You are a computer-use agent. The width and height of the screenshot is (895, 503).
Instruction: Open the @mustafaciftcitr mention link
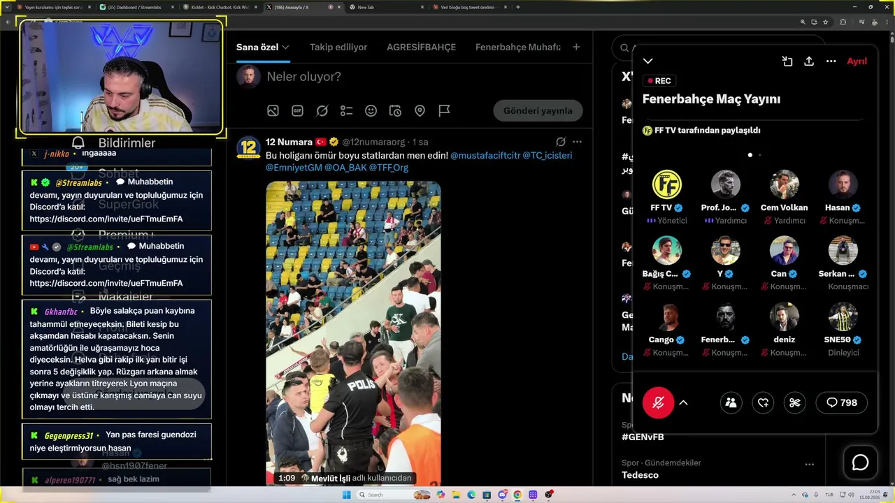485,155
